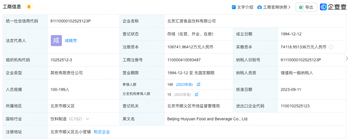
Task: Select the 增值税一般纳税人 taxpayer qualification
Action: (x=297, y=73)
